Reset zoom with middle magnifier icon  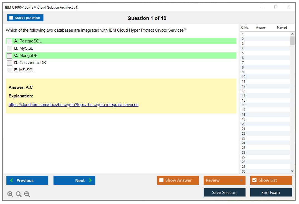[x=19, y=194]
